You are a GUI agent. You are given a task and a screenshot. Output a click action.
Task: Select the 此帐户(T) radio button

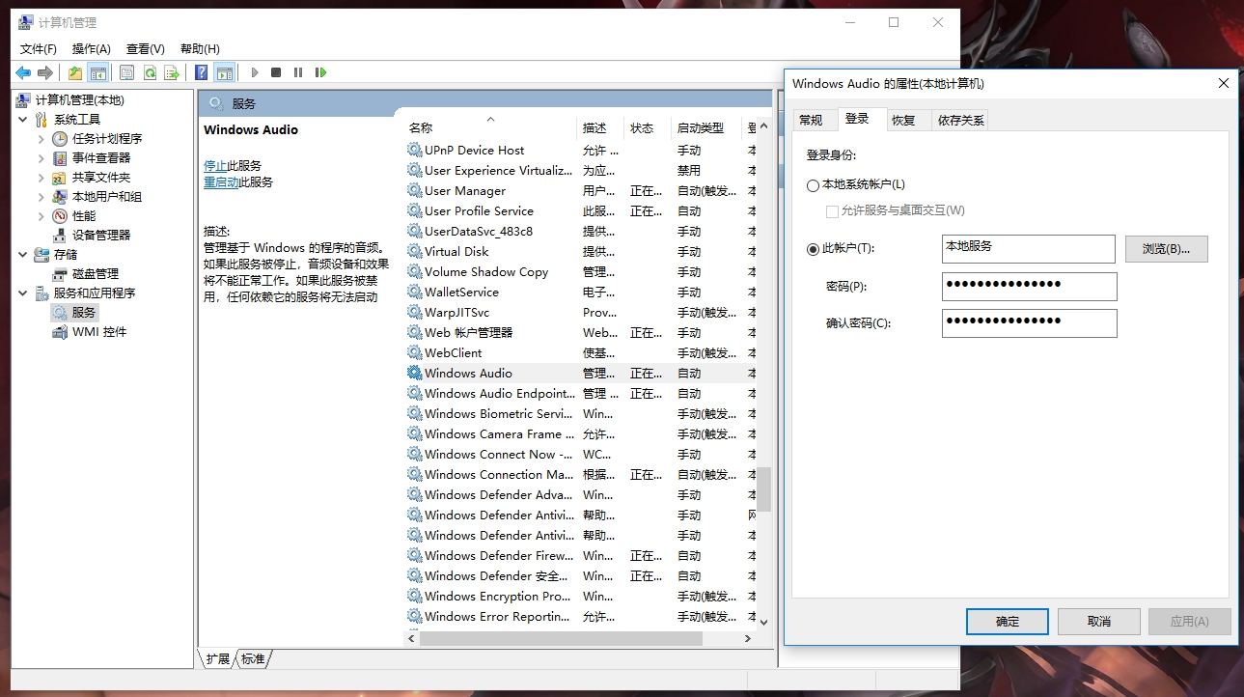813,249
